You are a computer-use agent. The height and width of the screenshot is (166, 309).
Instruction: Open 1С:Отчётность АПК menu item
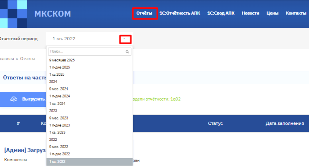point(180,13)
